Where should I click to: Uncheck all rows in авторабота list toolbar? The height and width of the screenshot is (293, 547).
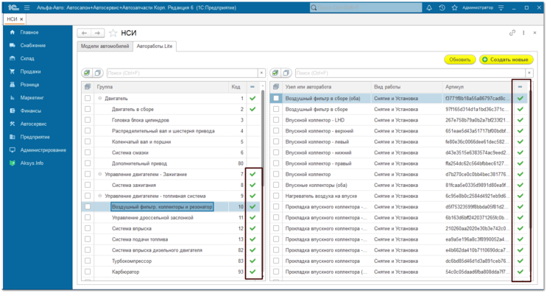tap(286, 73)
